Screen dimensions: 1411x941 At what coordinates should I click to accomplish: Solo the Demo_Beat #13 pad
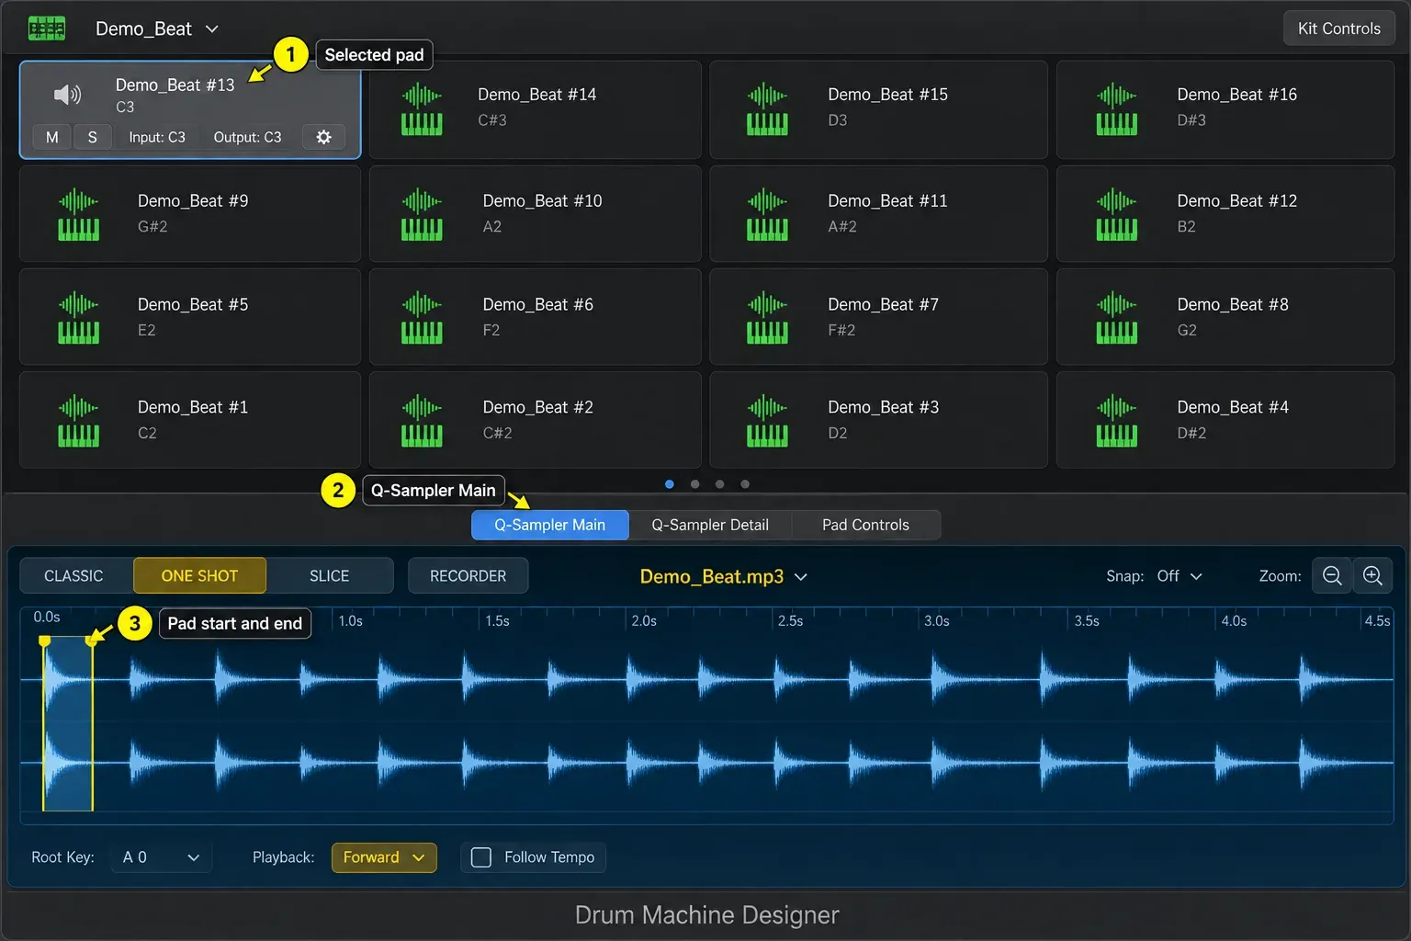click(92, 137)
